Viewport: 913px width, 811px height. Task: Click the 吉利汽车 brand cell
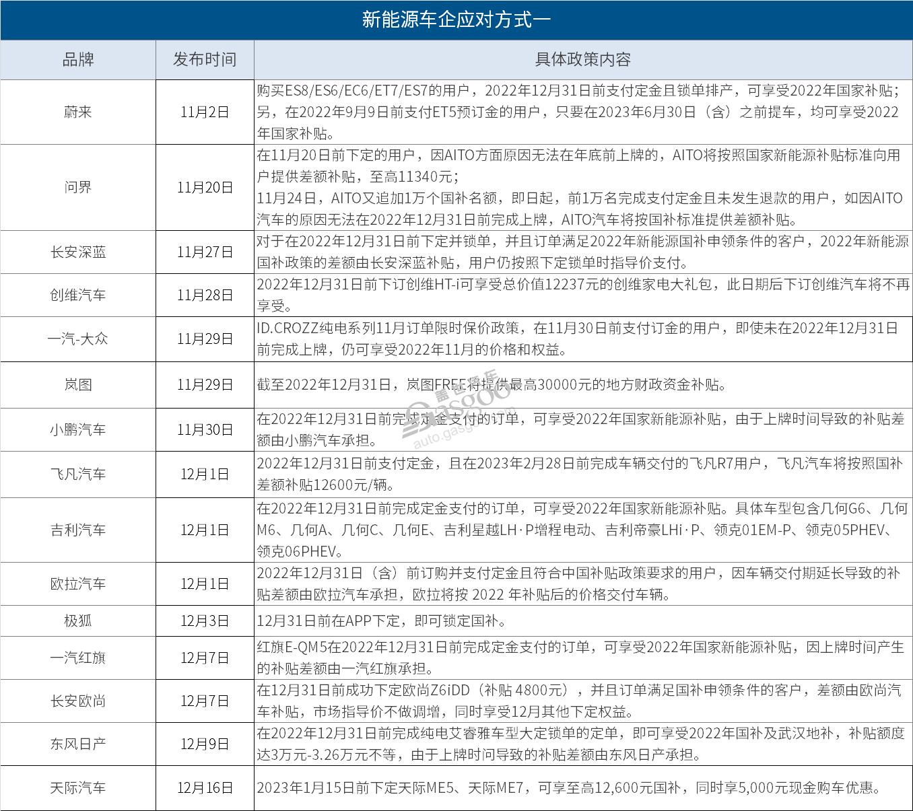pyautogui.click(x=77, y=530)
